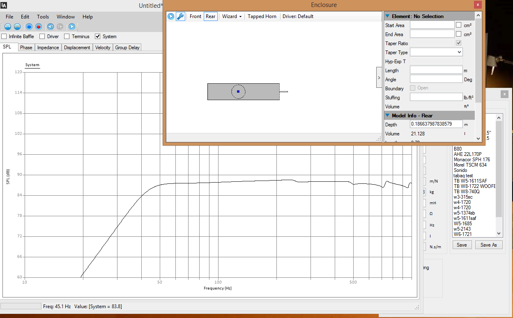Tick the End Area lock checkbox
This screenshot has width=513, height=318.
[458, 34]
